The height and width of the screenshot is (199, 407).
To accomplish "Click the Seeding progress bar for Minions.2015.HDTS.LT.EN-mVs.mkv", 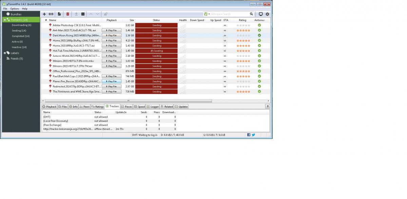I will (x=156, y=61).
